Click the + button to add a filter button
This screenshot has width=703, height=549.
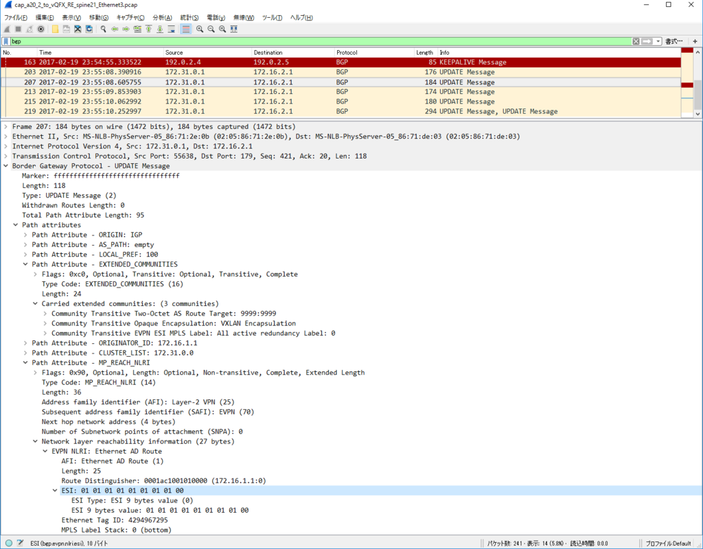point(695,41)
